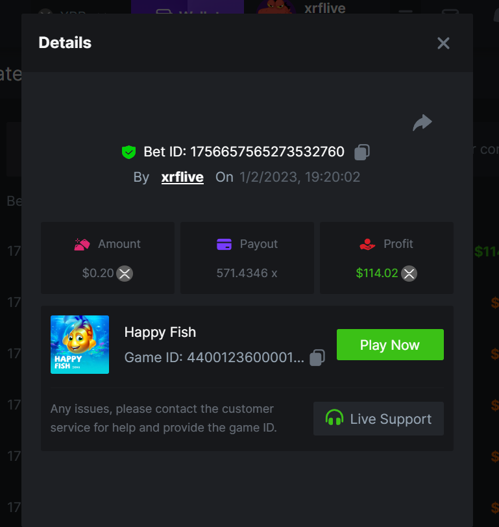Click the green verified shield icon
Viewport: 499px width, 527px height.
tap(128, 152)
